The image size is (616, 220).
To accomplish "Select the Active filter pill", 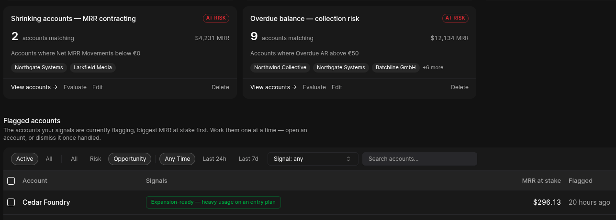I will (x=24, y=159).
